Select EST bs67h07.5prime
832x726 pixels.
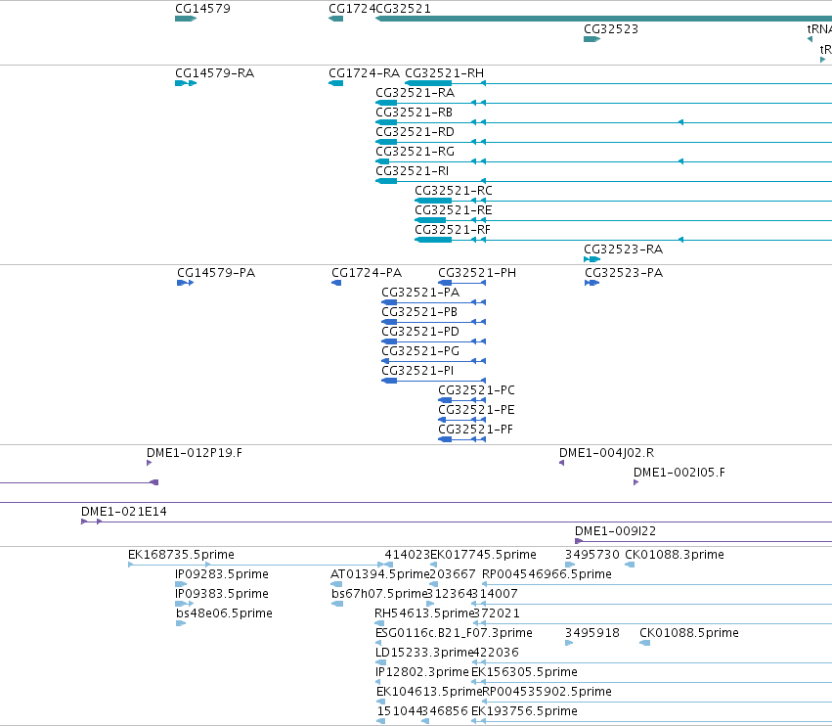click(x=379, y=594)
